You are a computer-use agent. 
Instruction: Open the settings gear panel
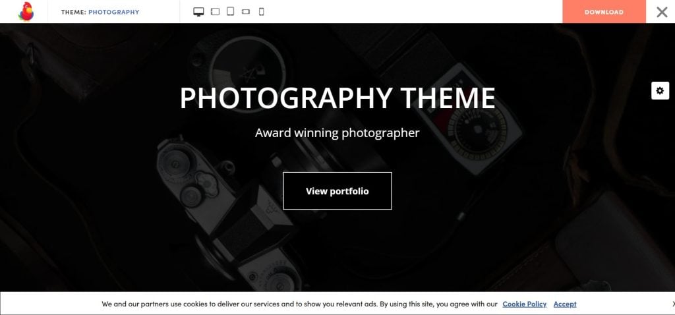(x=660, y=91)
